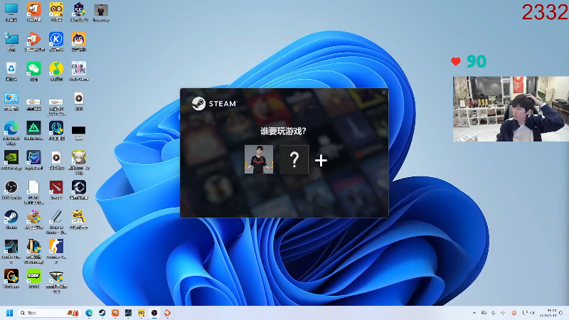Open the NVIDIA App shortcut

click(11, 161)
